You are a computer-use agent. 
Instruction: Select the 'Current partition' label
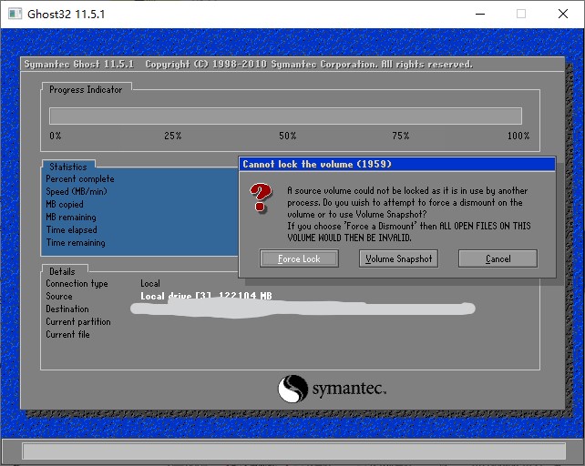tap(78, 321)
